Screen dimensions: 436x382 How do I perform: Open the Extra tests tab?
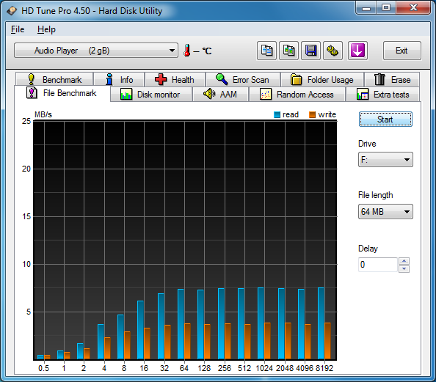383,95
